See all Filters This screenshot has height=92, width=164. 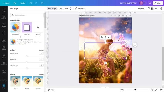point(41,74)
